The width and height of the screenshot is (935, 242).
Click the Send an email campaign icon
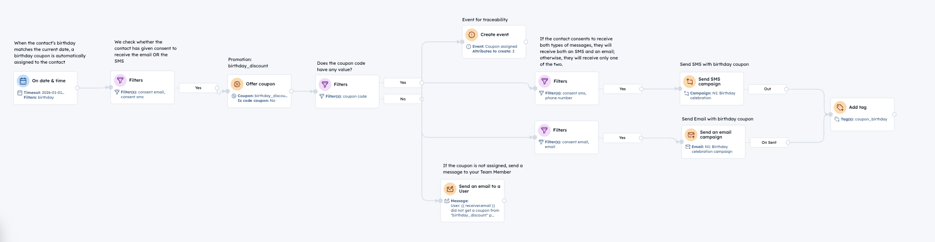tap(691, 135)
